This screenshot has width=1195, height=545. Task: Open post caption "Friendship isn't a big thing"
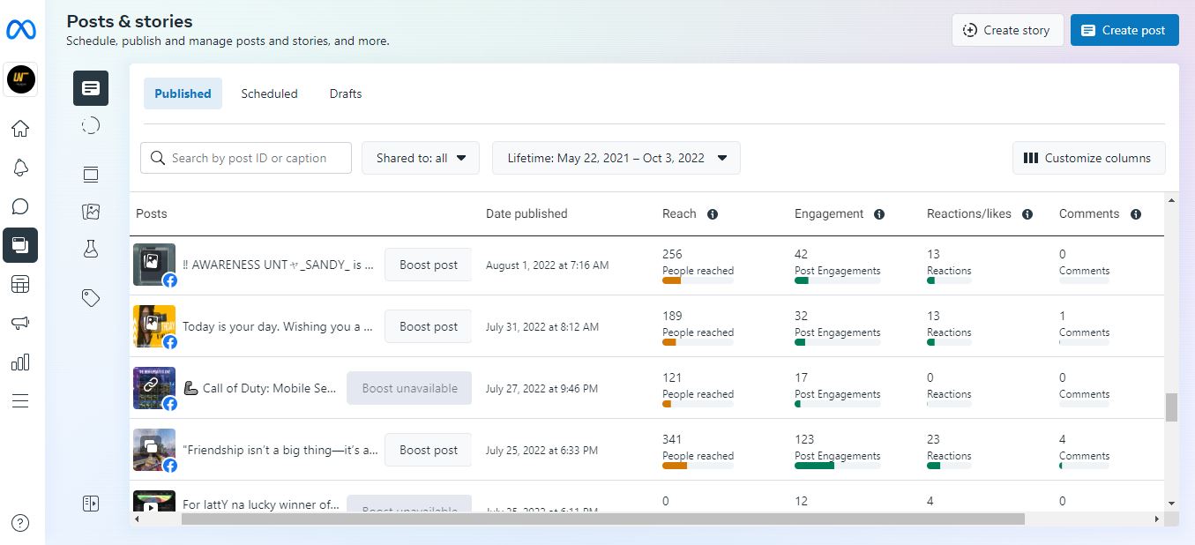pyautogui.click(x=280, y=450)
